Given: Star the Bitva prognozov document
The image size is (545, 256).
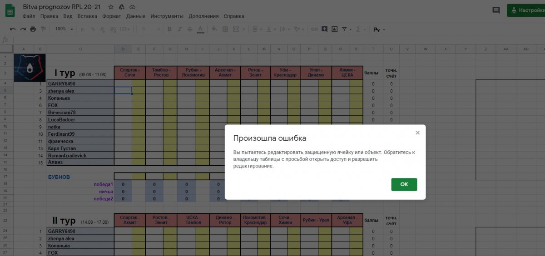Looking at the screenshot, I should [111, 7].
